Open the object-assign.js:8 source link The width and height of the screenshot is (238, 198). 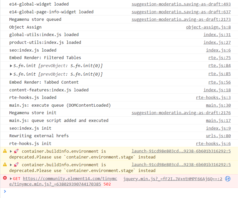[208, 27]
